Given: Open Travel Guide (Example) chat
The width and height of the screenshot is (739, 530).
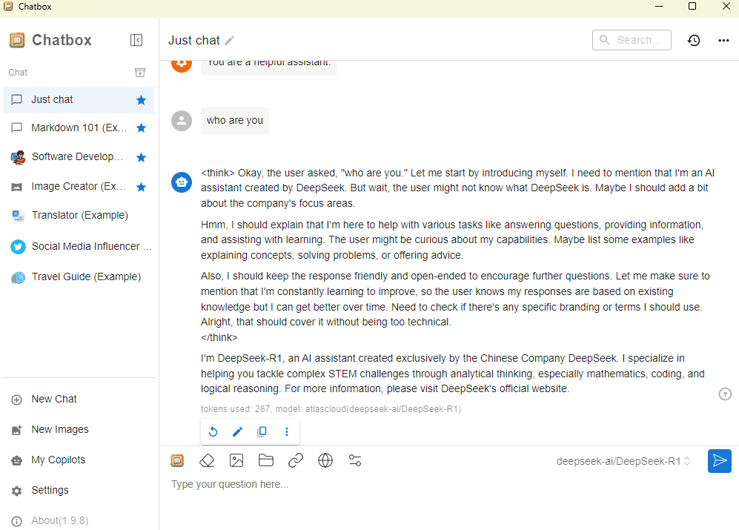Looking at the screenshot, I should coord(79,276).
